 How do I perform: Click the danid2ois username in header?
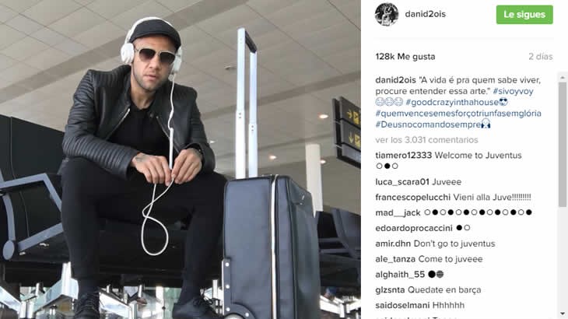coord(426,14)
